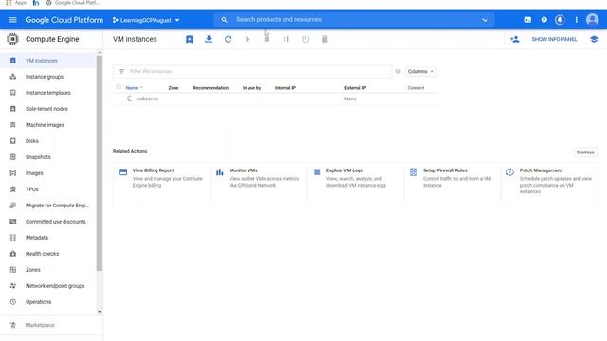Open Operations page

pos(48,302)
